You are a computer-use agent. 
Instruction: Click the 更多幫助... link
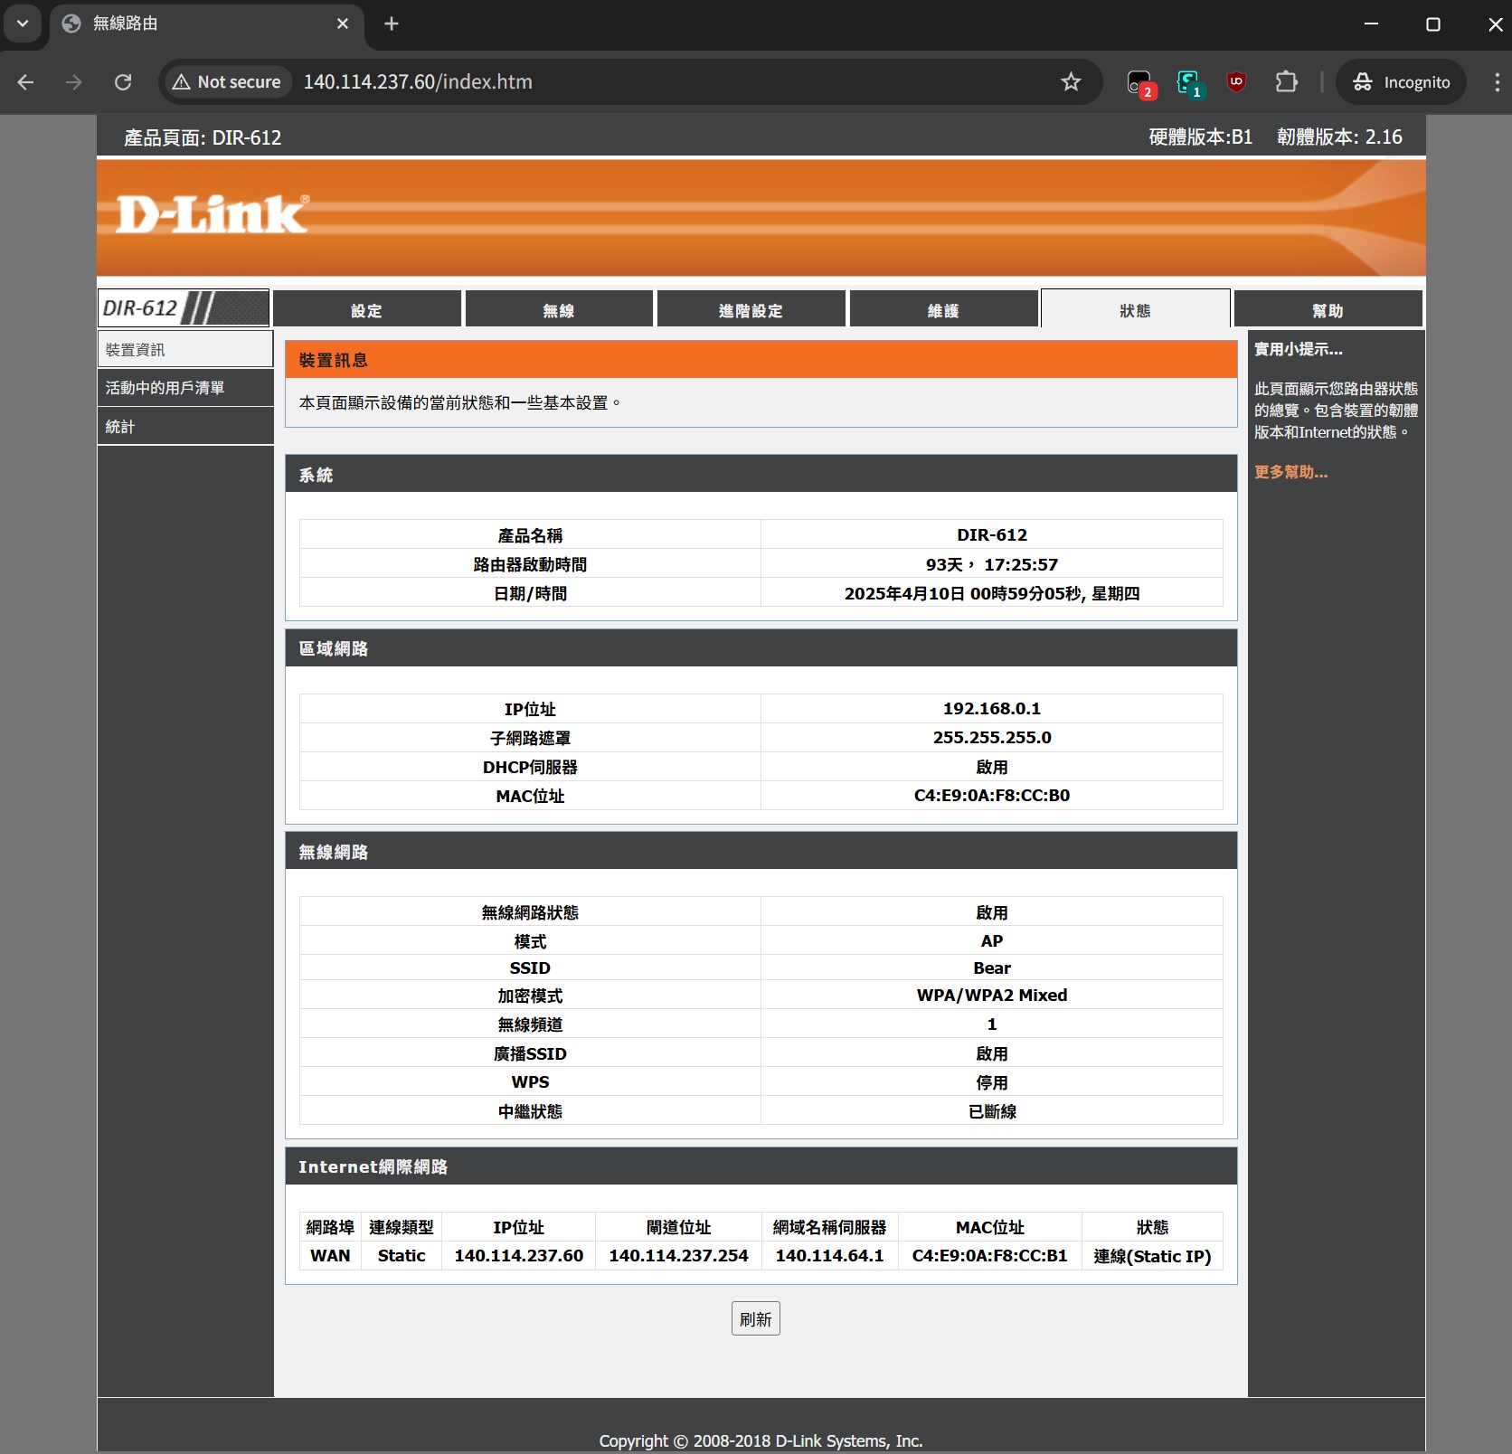(x=1290, y=472)
